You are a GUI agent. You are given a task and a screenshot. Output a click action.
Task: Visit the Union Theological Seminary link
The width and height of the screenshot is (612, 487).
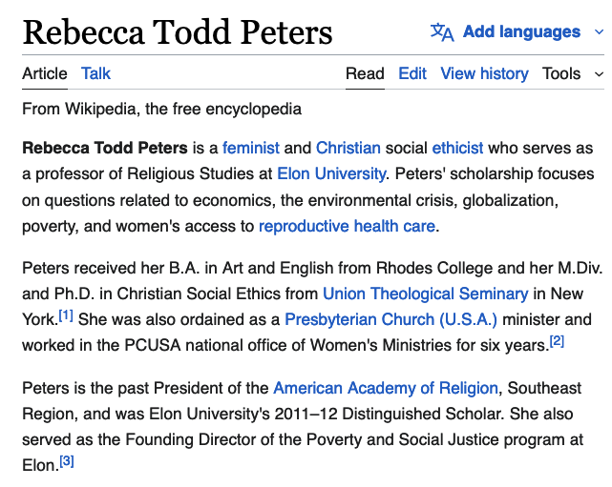(x=425, y=294)
